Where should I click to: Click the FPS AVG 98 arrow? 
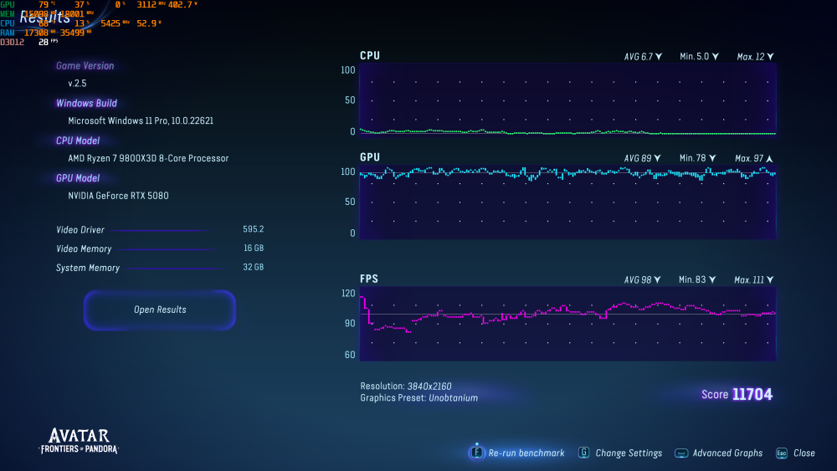point(659,280)
